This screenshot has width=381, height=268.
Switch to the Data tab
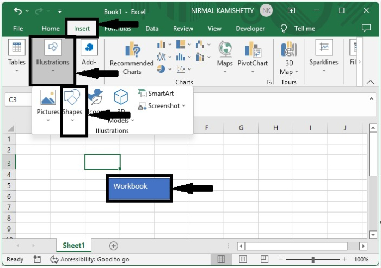pyautogui.click(x=152, y=29)
